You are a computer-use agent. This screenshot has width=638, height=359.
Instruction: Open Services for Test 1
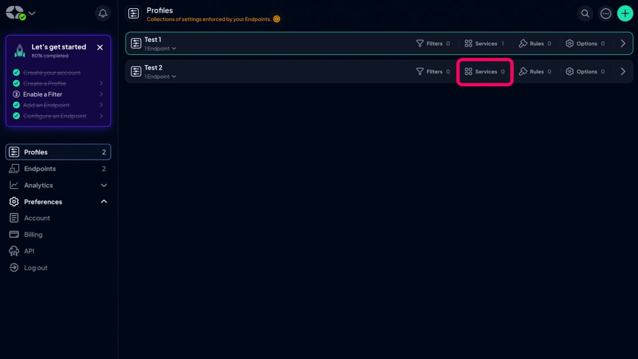click(484, 44)
